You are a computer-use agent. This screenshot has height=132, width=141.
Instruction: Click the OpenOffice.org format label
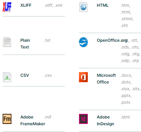[112, 40]
